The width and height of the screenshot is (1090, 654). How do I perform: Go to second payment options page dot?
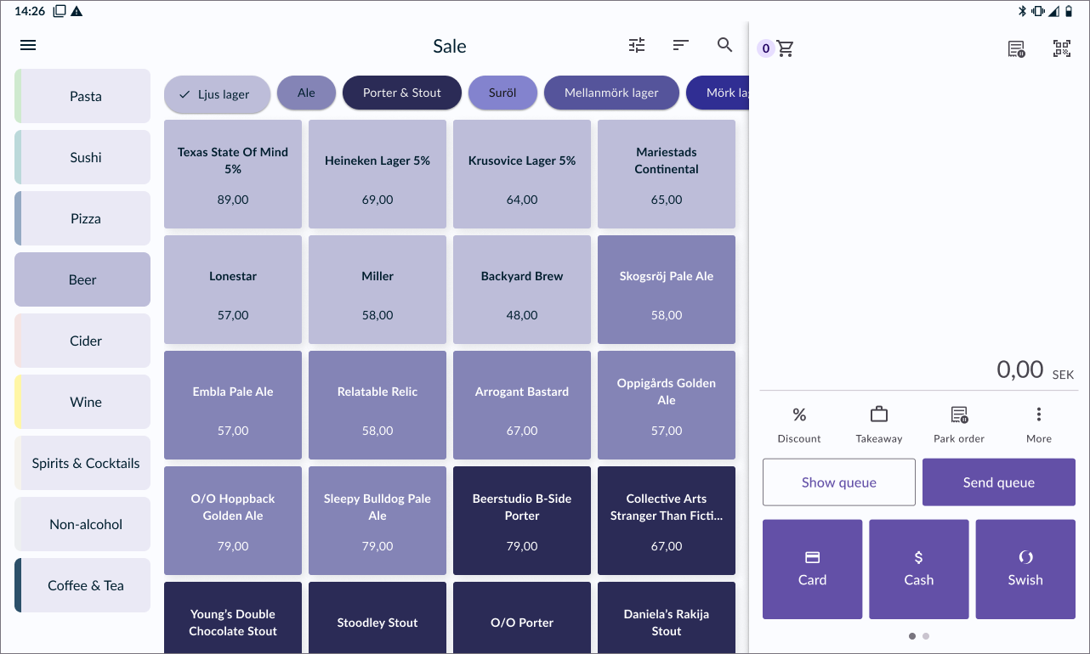click(x=926, y=635)
